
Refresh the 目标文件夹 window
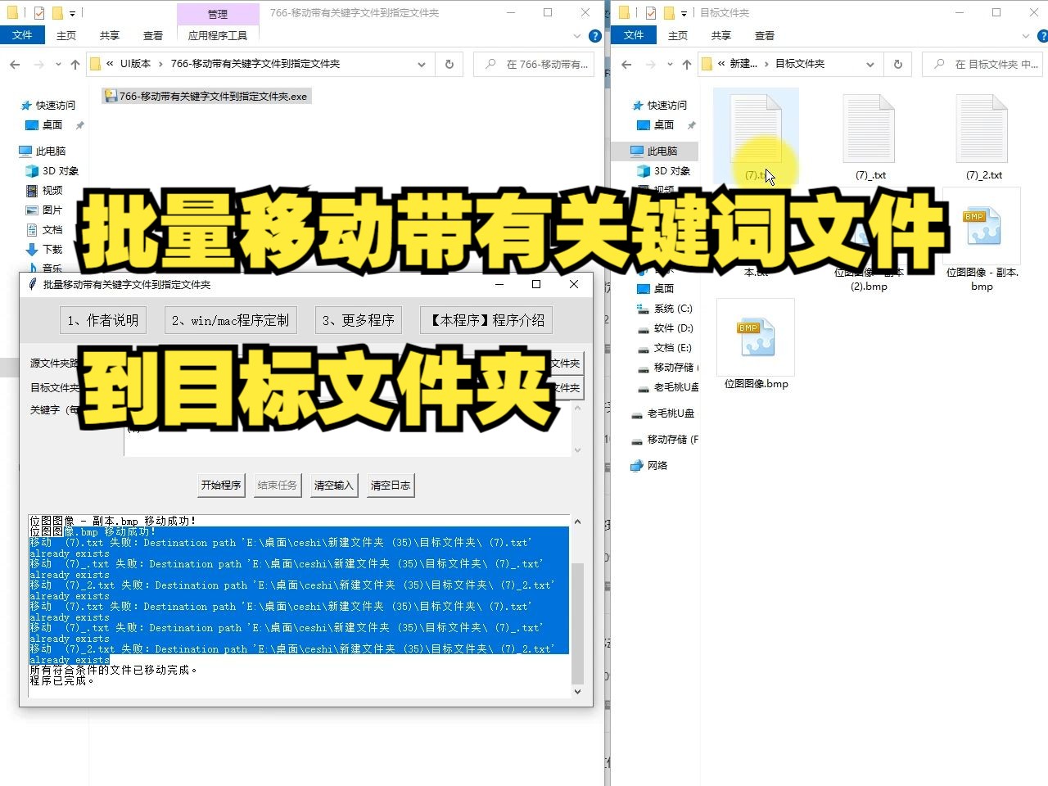pyautogui.click(x=898, y=64)
